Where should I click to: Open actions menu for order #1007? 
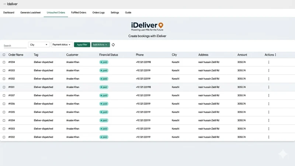269,96
